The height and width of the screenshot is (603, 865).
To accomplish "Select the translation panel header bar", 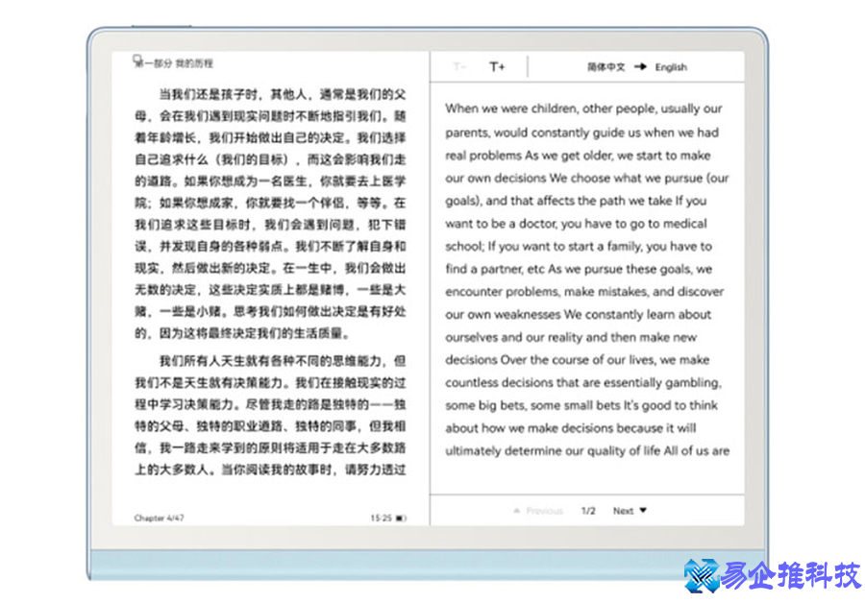I will click(x=590, y=67).
